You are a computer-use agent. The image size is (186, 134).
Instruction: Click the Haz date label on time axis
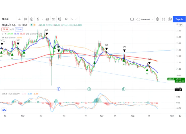[x=133, y=116]
